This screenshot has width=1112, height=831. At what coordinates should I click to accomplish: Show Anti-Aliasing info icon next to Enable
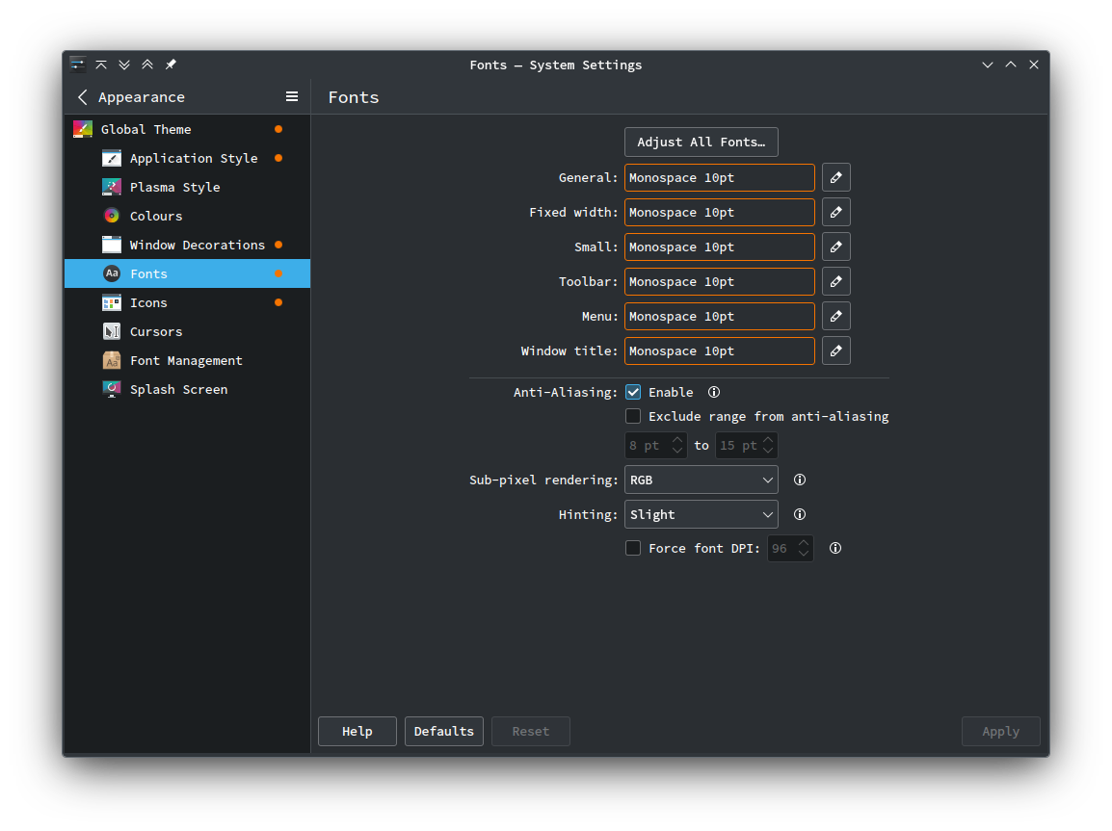[x=714, y=393]
